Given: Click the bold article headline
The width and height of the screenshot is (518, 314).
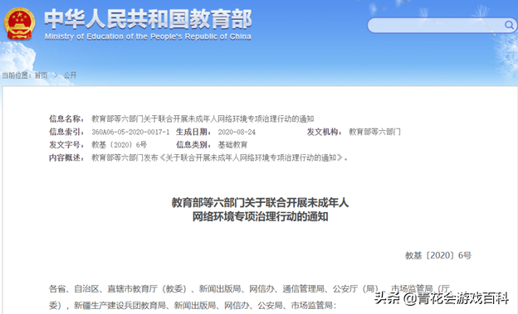Looking at the screenshot, I should 260,210.
